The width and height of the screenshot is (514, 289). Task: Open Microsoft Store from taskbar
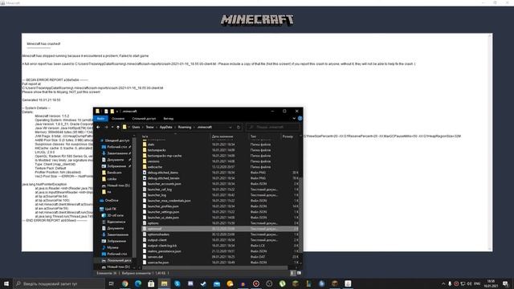(151, 283)
